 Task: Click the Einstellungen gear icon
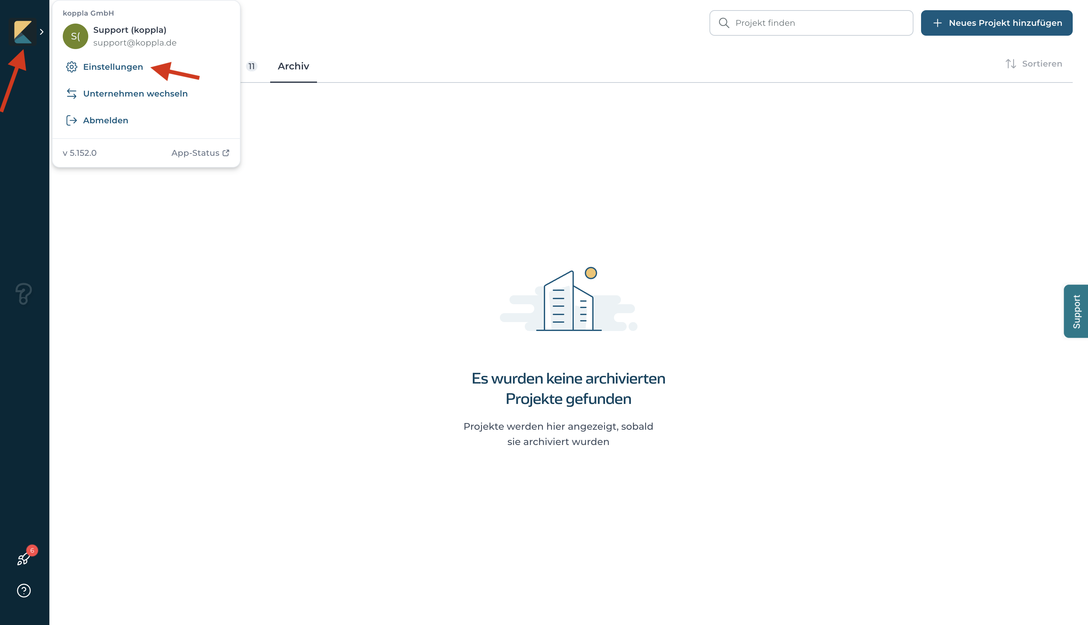coord(72,67)
